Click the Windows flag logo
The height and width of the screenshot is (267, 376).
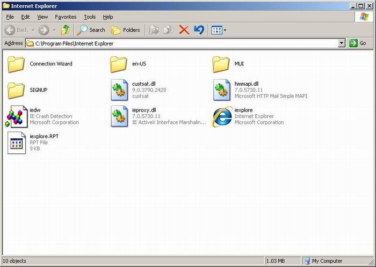coord(364,17)
